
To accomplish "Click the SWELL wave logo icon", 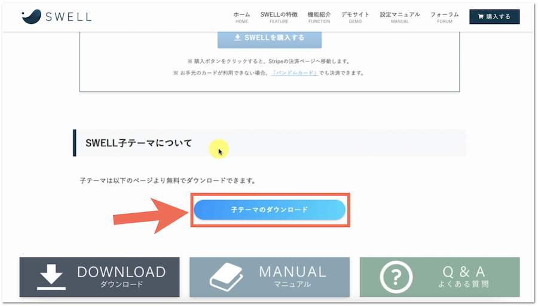I will coord(31,17).
